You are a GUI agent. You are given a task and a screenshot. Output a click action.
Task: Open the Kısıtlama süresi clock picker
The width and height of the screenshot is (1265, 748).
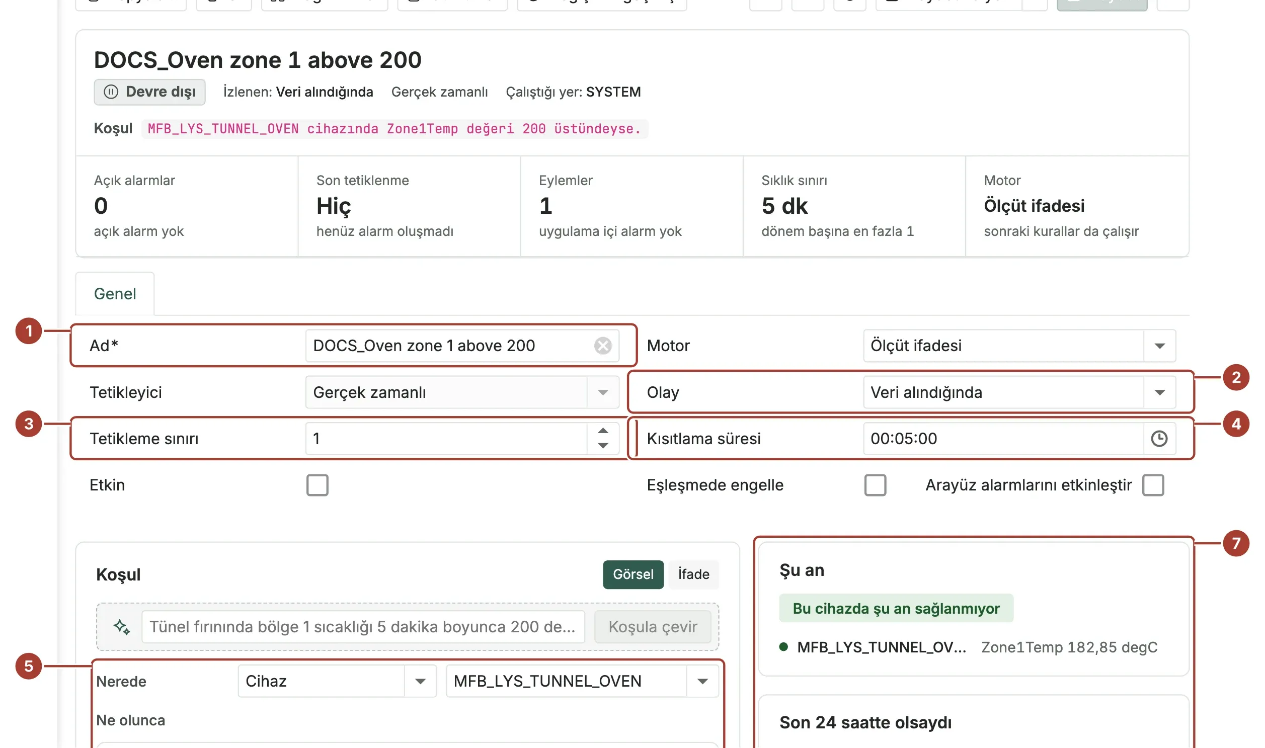coord(1159,439)
